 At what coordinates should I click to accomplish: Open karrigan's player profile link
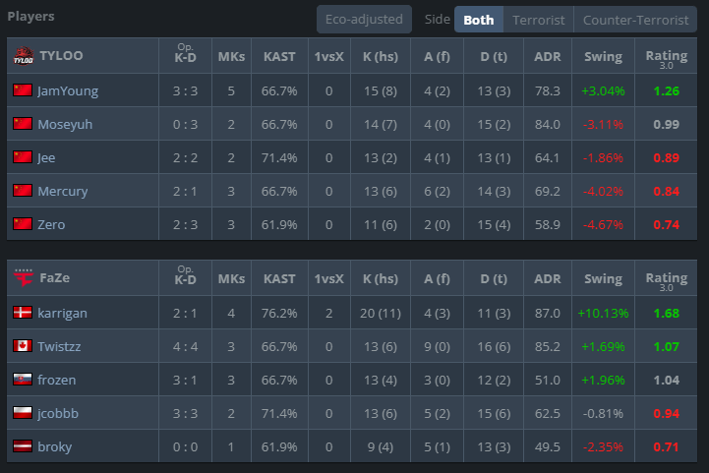pyautogui.click(x=64, y=313)
